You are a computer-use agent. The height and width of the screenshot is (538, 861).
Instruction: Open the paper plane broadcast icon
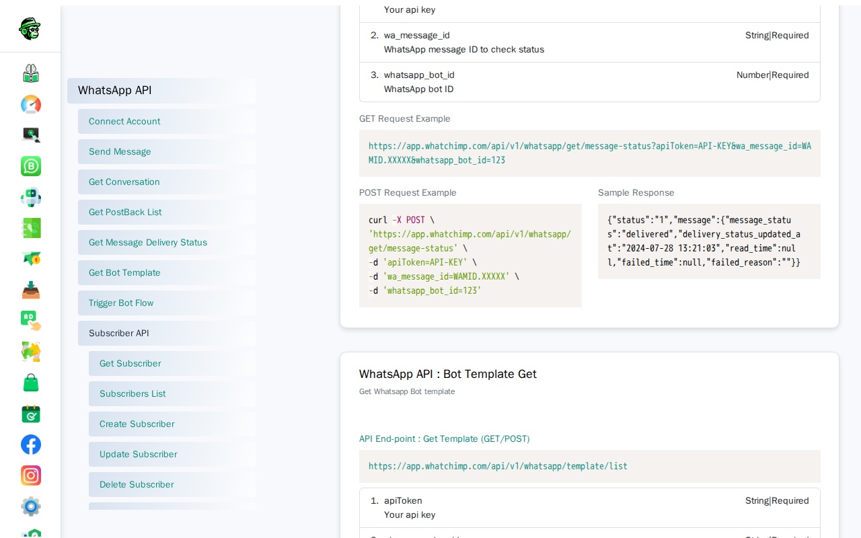[31, 259]
